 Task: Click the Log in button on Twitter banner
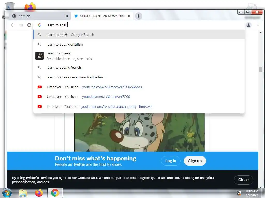171,161
